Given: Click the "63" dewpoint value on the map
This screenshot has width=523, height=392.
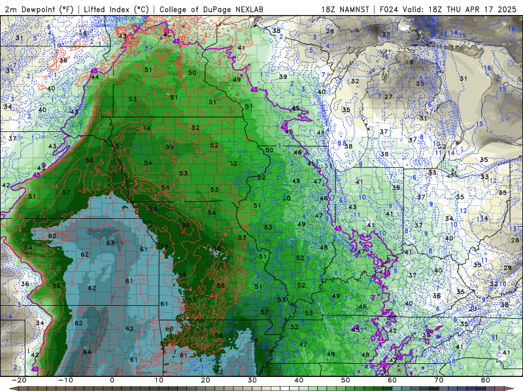Looking at the screenshot, I should tap(110, 243).
